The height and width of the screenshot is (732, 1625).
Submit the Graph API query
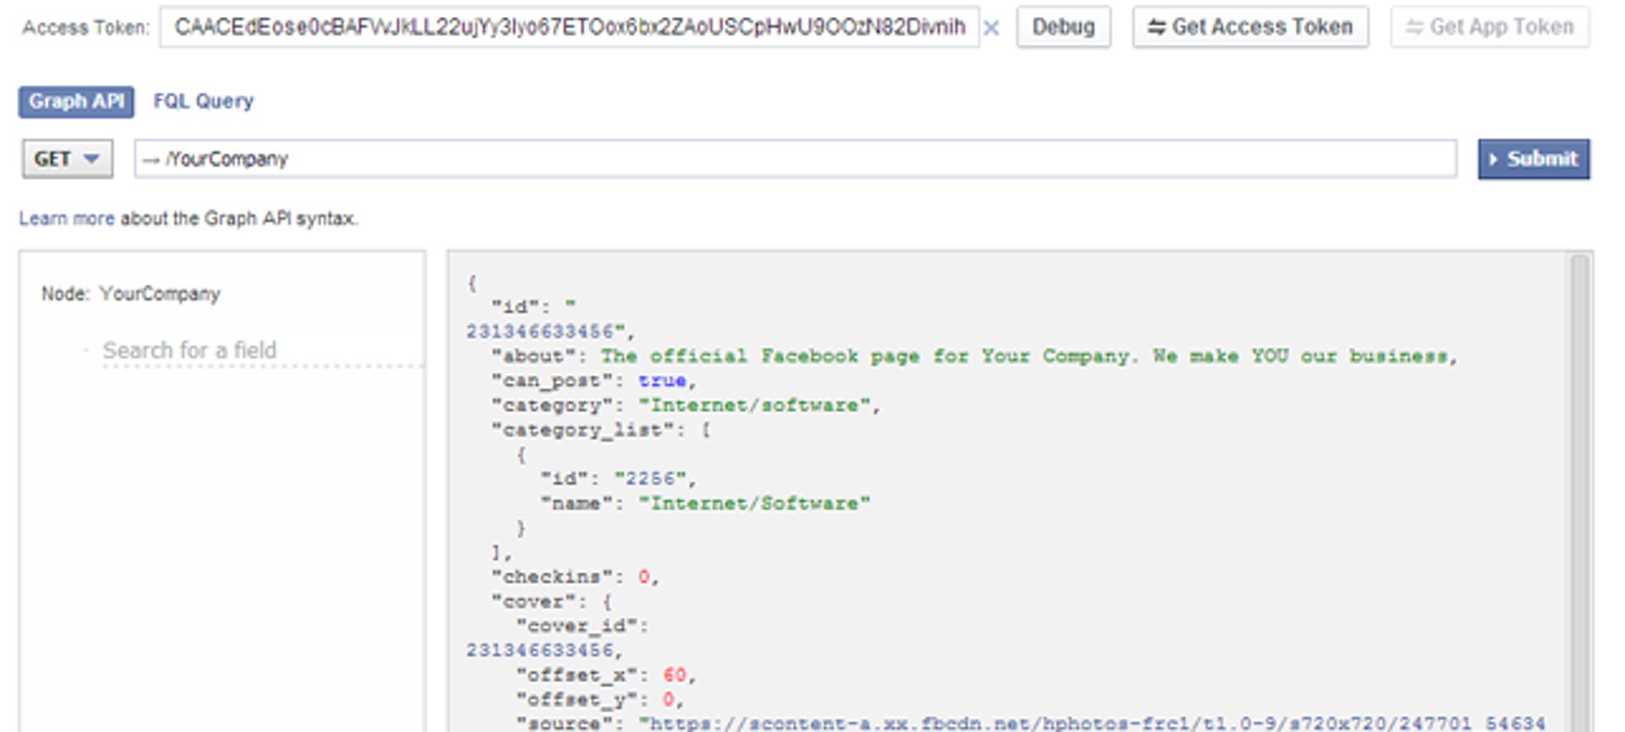point(1534,159)
